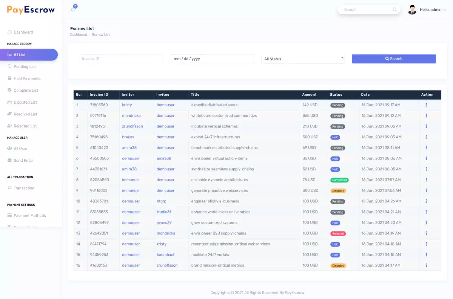
Task: Click the admin avatar picture
Action: [412, 10]
